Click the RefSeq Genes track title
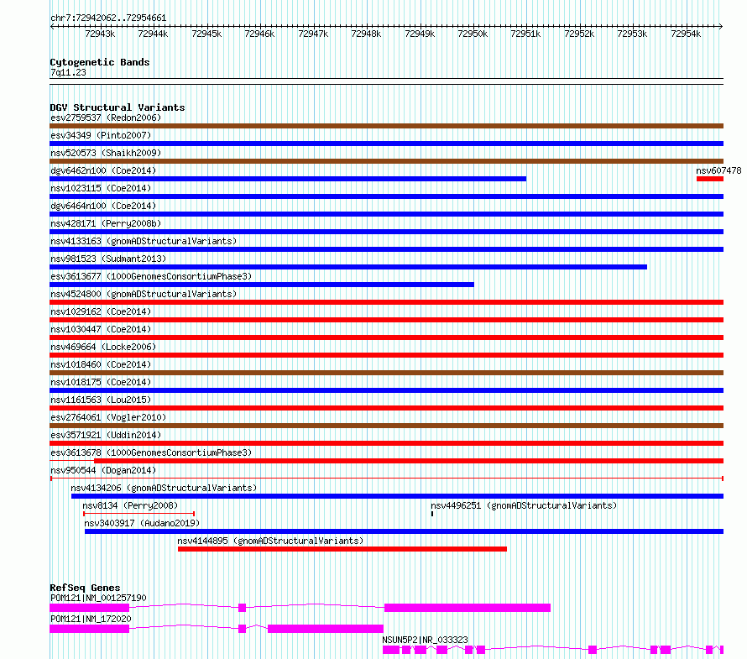The image size is (747, 659). (85, 588)
